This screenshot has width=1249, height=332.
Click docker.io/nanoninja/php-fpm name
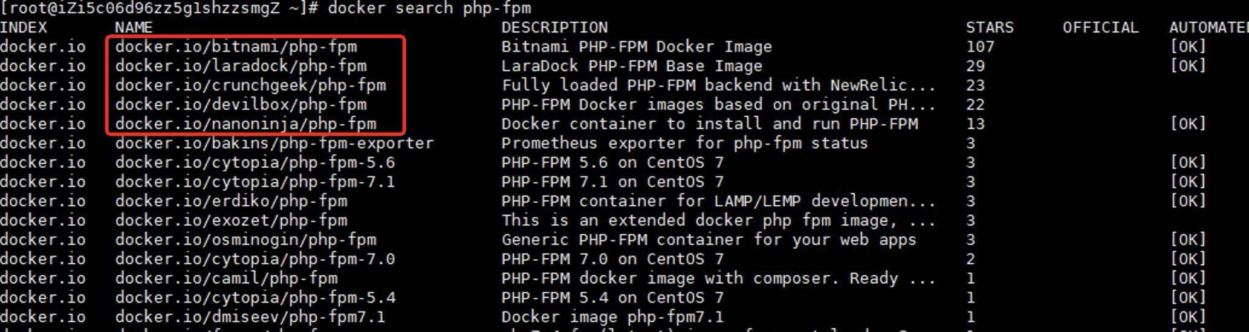[245, 124]
